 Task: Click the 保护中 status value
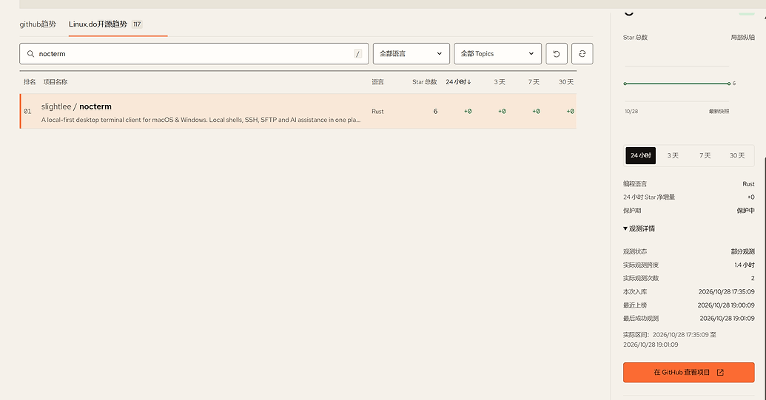(x=745, y=211)
